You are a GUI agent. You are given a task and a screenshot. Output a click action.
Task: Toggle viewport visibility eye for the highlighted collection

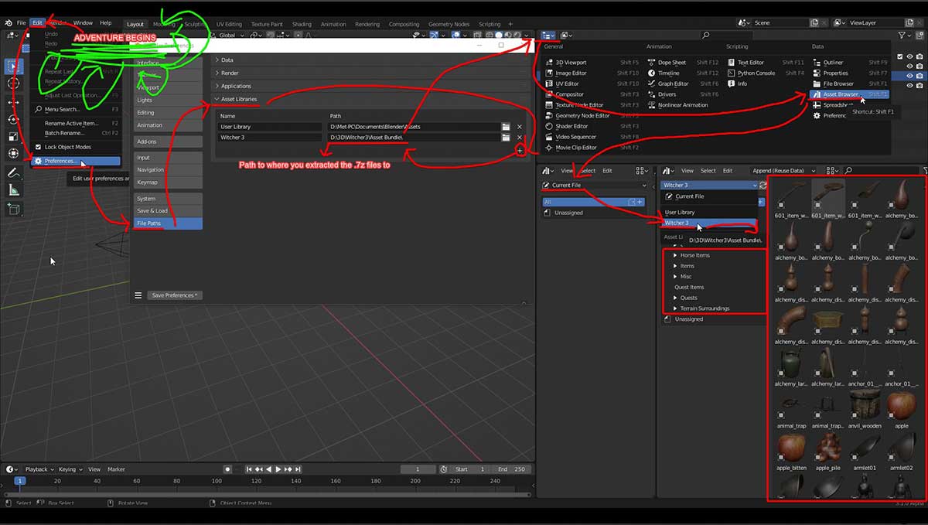coord(910,76)
